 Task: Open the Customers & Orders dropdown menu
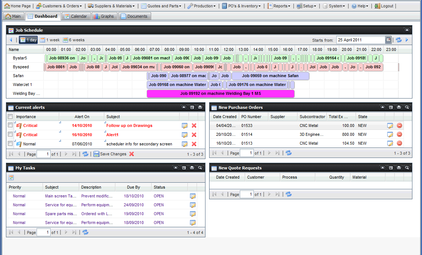point(59,6)
